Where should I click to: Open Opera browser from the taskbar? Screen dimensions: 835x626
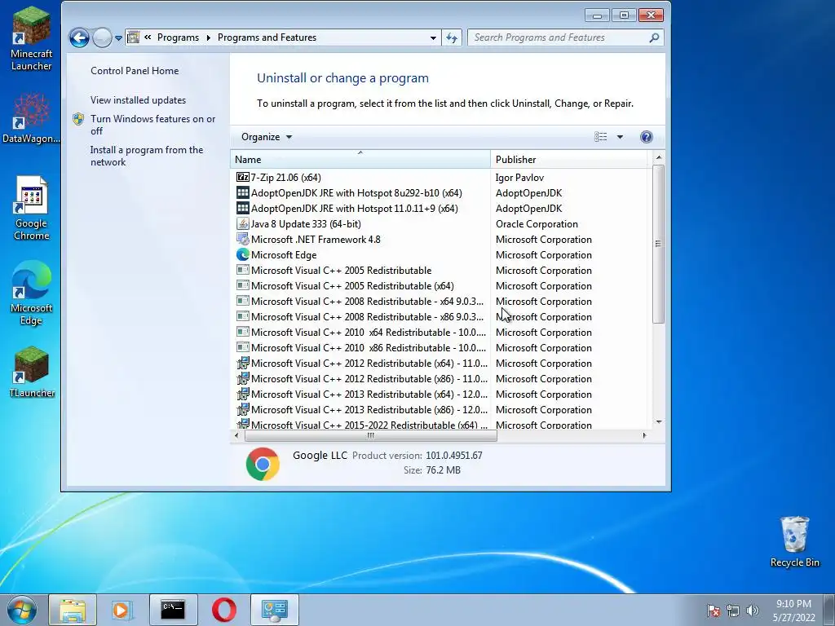(x=224, y=610)
